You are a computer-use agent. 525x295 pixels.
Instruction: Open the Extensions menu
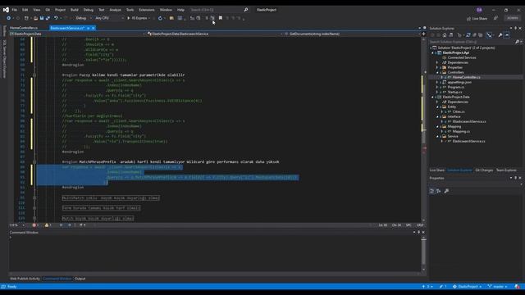(147, 10)
